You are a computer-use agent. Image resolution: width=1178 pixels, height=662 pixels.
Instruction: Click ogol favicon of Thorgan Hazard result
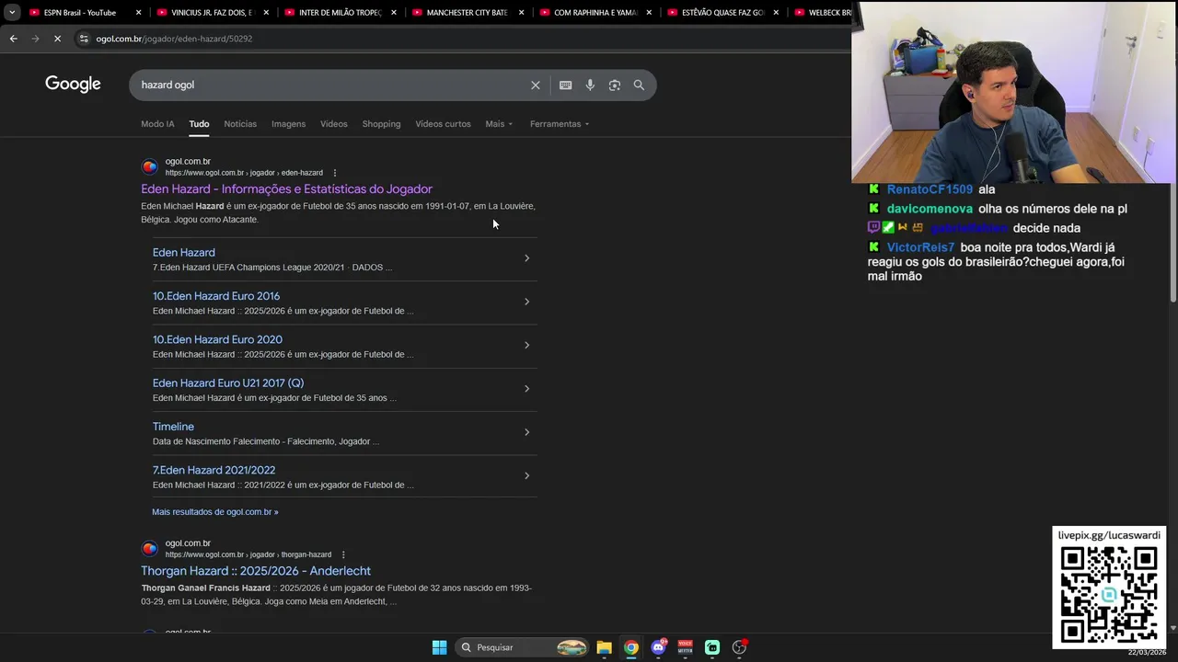click(x=149, y=549)
